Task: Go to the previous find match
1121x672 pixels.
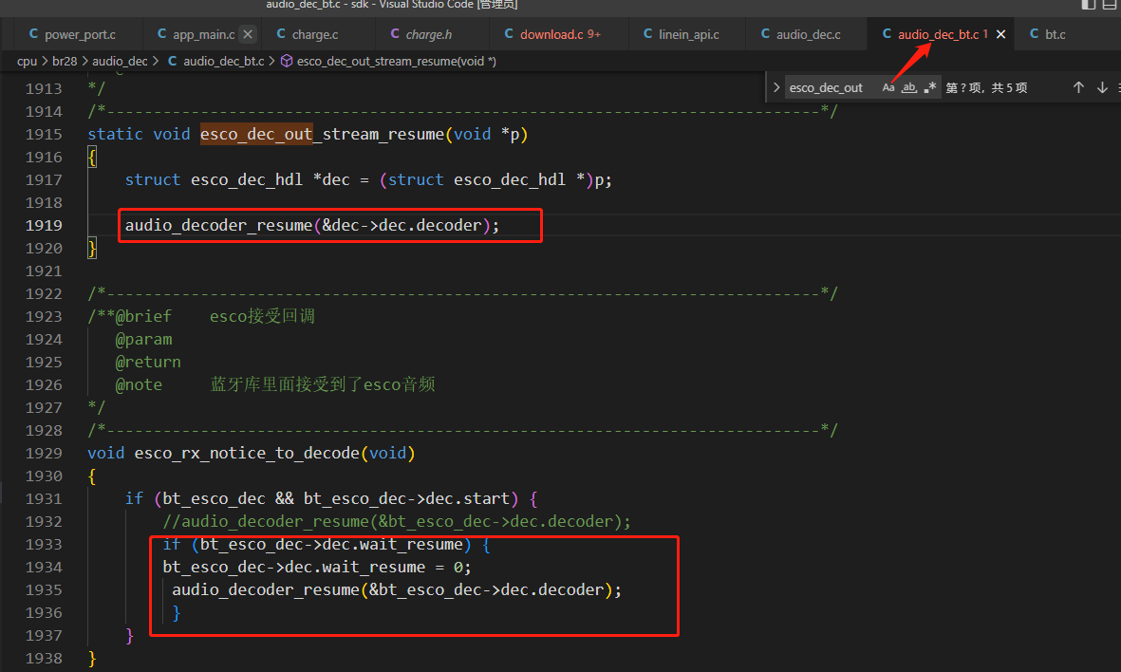Action: (x=1078, y=87)
